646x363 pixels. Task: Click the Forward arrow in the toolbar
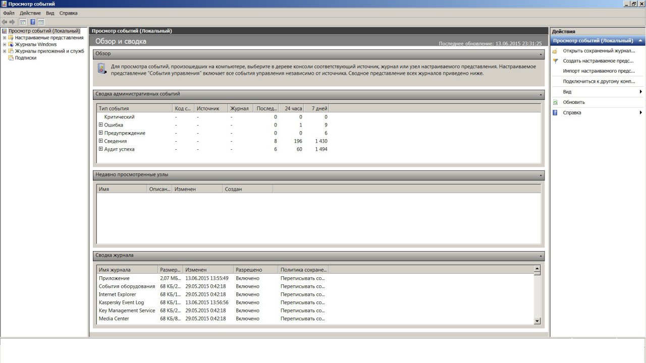coord(12,22)
